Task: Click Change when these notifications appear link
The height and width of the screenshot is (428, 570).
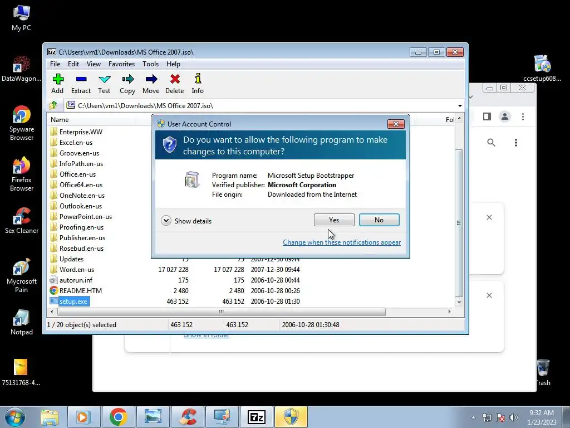Action: click(x=342, y=242)
